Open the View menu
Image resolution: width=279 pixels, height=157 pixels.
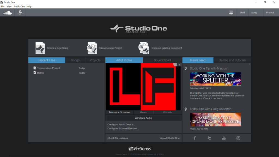(9, 7)
